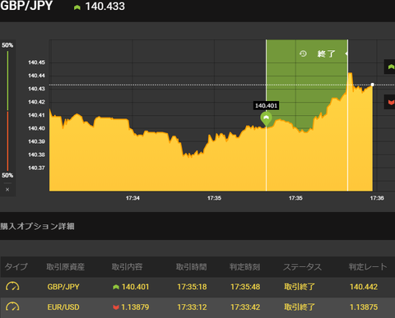This screenshot has height=318, width=395.
Task: Click the gauge icon in EUR/USD row
Action: tap(12, 306)
